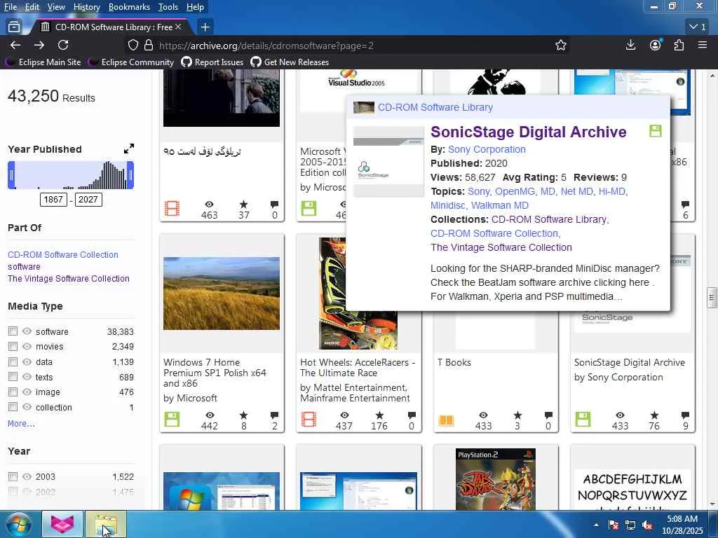The width and height of the screenshot is (718, 538).
Task: Open the Tools menu
Action: (x=168, y=7)
